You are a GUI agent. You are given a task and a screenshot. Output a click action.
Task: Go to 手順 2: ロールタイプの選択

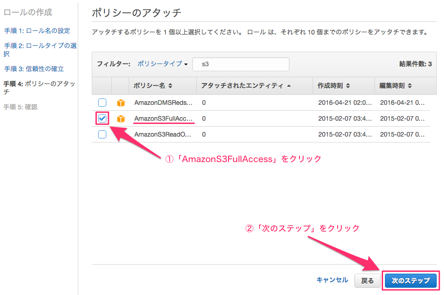[x=40, y=49]
